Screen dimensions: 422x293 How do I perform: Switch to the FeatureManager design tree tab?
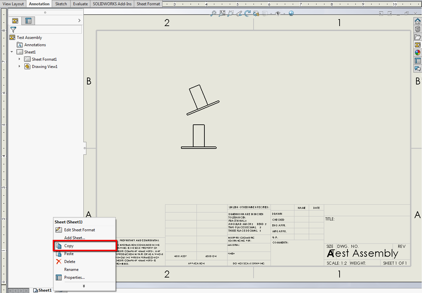click(x=15, y=21)
